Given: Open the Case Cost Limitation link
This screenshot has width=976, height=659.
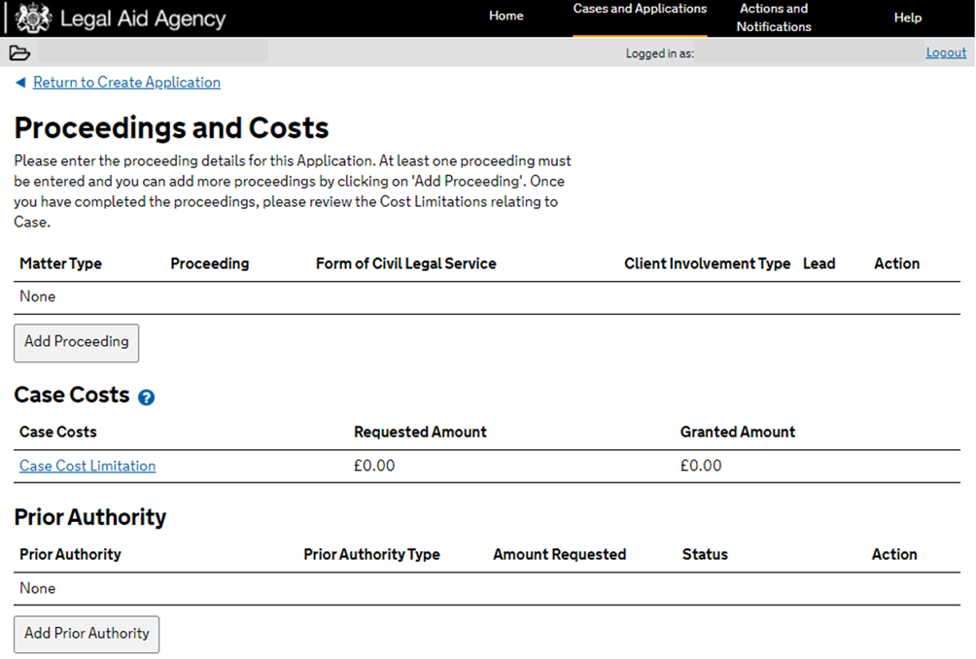Looking at the screenshot, I should 87,466.
